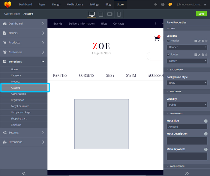210x176 pixels.
Task: Open the Design top menu
Action: pyautogui.click(x=56, y=5)
